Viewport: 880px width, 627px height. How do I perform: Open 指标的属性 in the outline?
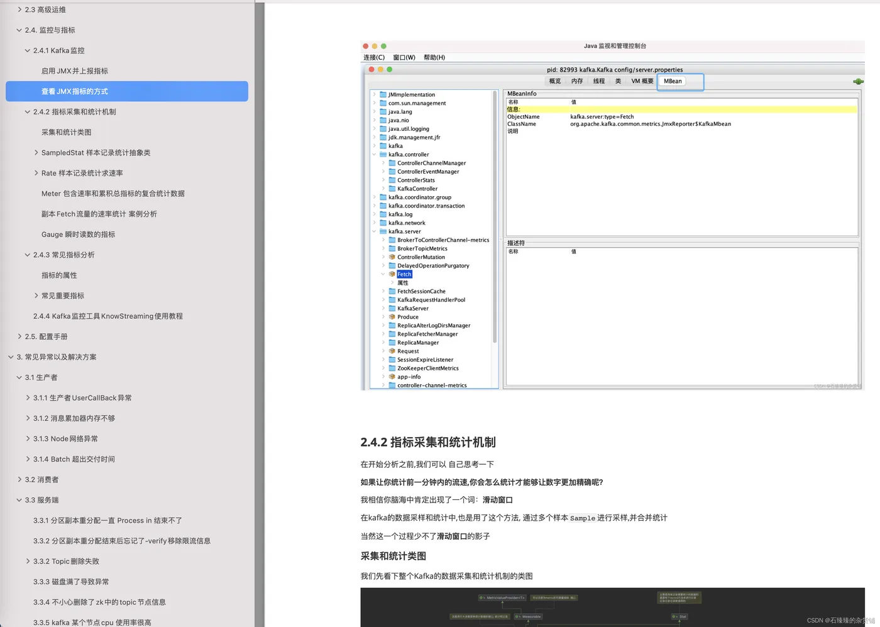(59, 275)
